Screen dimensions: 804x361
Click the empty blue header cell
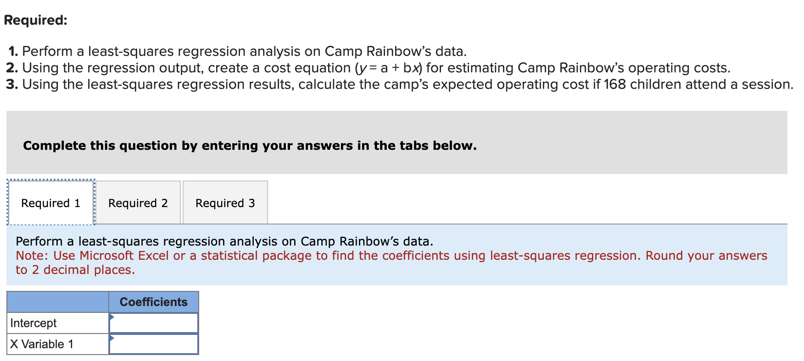[x=57, y=302]
